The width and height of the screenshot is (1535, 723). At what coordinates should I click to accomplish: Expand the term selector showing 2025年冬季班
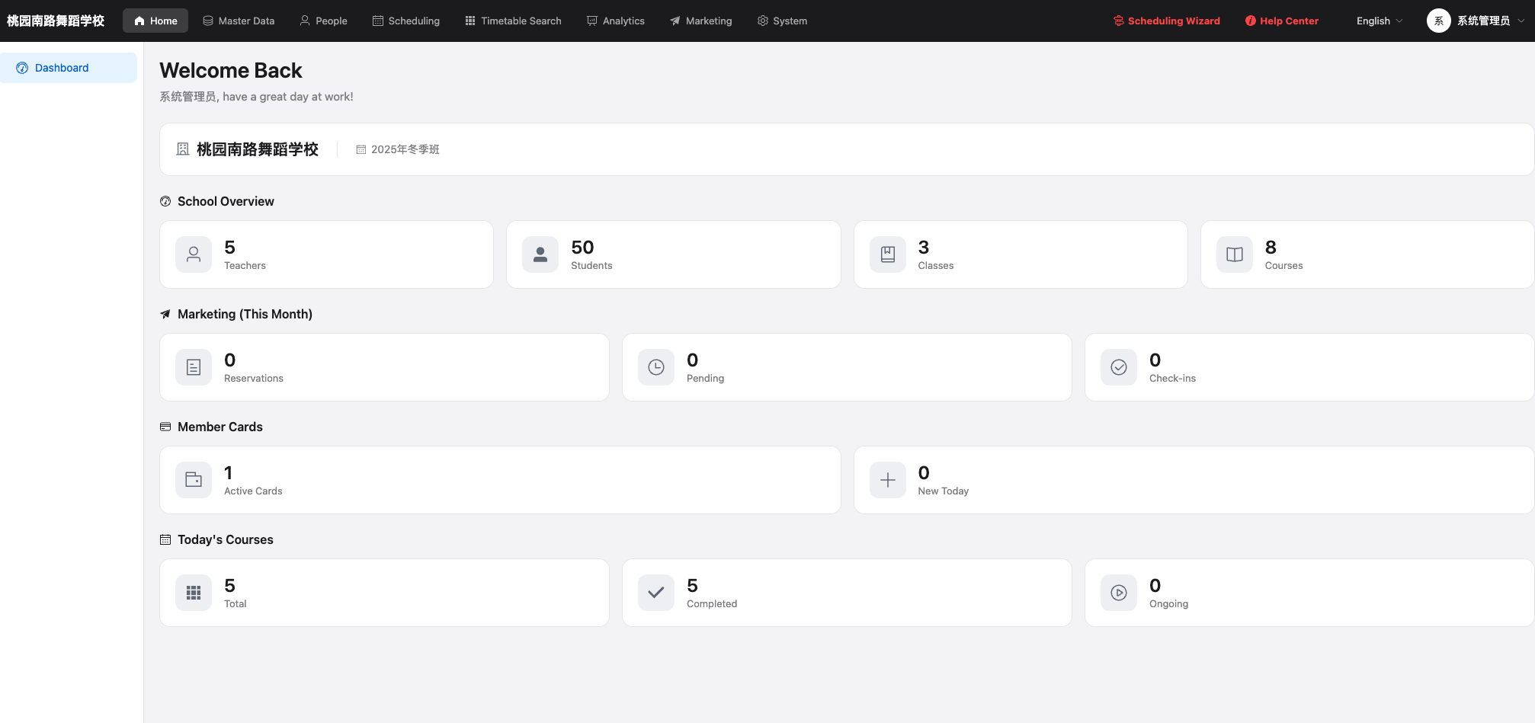click(x=397, y=149)
